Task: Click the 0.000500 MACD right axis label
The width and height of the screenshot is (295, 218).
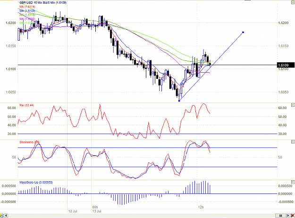Action: [285, 186]
